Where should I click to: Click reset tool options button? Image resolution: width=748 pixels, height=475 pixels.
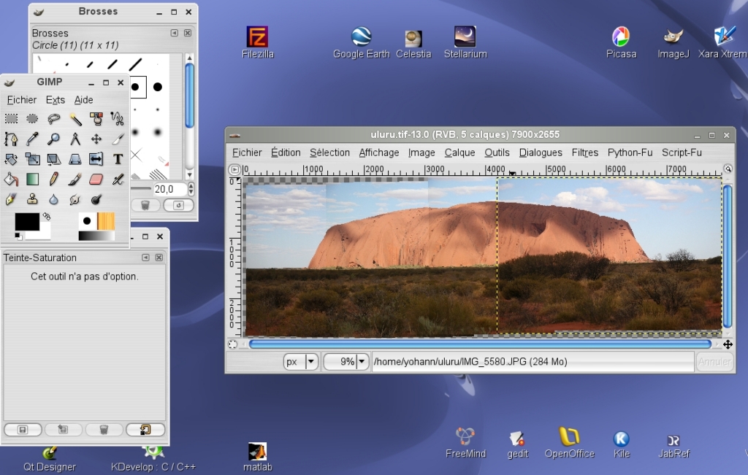pos(145,430)
